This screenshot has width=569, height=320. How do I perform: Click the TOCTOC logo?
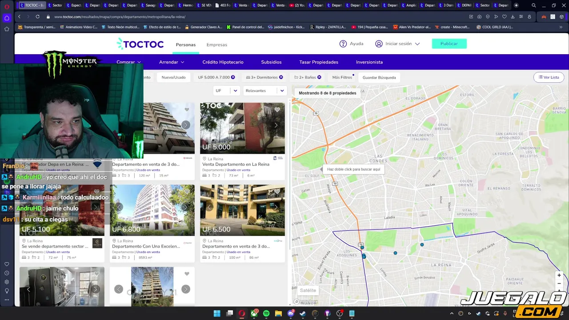point(140,44)
